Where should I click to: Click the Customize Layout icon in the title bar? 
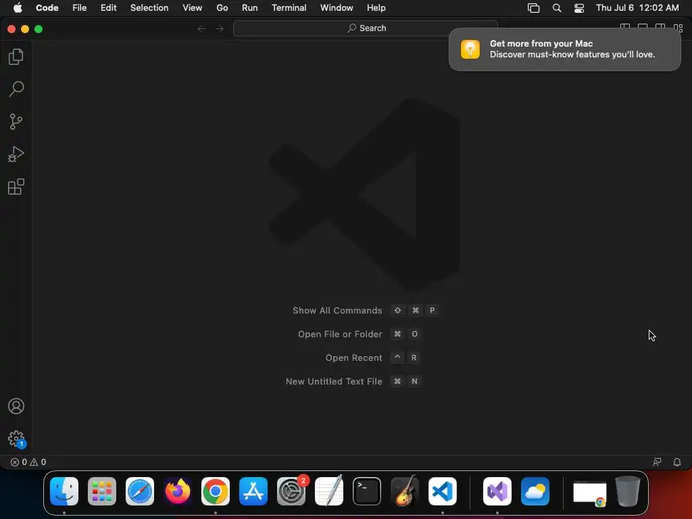point(678,28)
